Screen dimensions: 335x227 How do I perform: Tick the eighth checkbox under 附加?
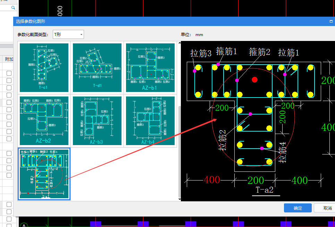[x=9, y=124]
